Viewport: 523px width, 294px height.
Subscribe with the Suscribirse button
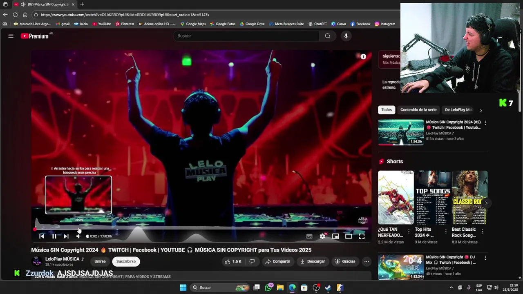[x=126, y=261]
